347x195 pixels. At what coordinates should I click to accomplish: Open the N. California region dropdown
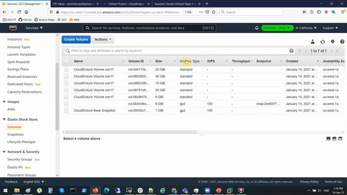306,28
